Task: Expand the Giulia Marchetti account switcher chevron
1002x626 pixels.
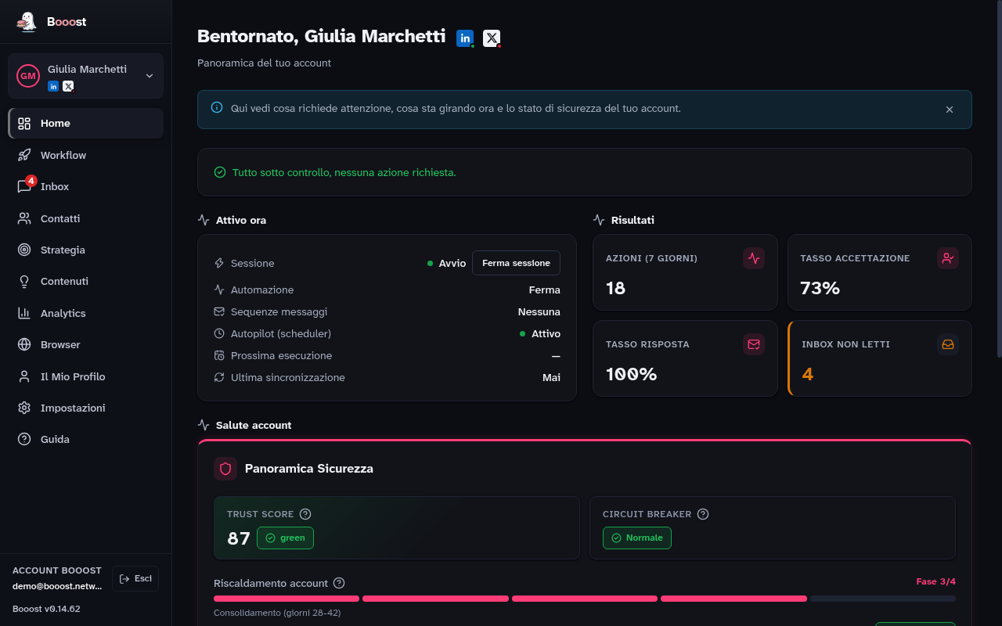Action: pyautogui.click(x=150, y=76)
